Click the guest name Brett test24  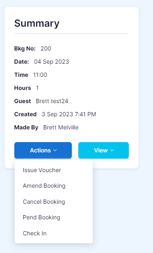52,101
